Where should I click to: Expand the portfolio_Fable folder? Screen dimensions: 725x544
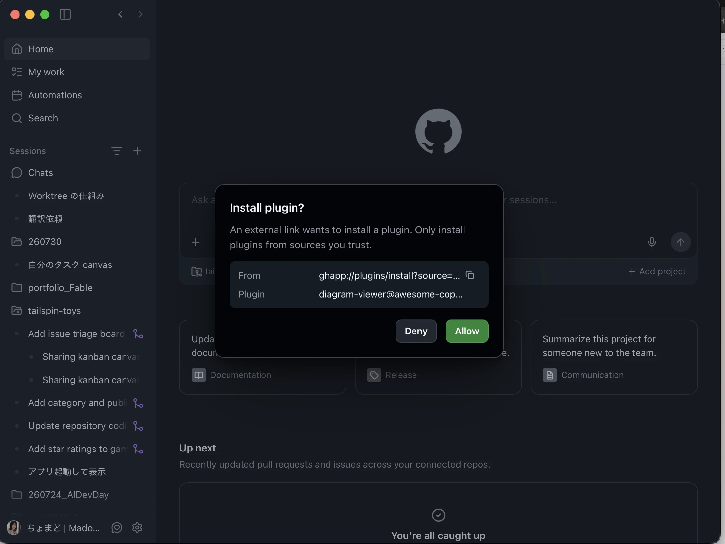77,288
